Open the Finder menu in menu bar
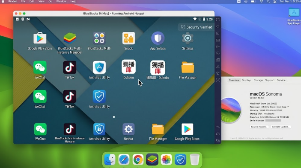The image size is (301, 168). 12,2
